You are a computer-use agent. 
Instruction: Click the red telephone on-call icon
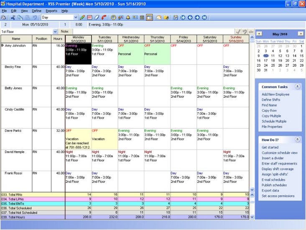[x=104, y=18]
